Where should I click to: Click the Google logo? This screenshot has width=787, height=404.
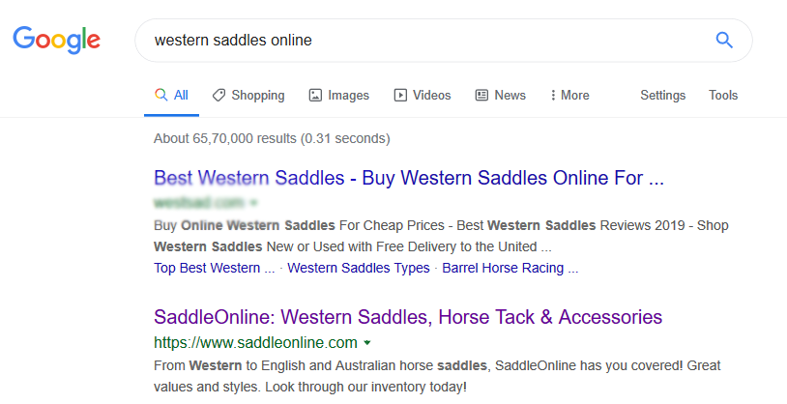click(x=56, y=40)
